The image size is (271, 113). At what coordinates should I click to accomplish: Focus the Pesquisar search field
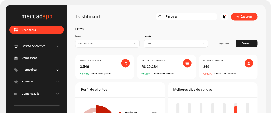tap(189, 17)
